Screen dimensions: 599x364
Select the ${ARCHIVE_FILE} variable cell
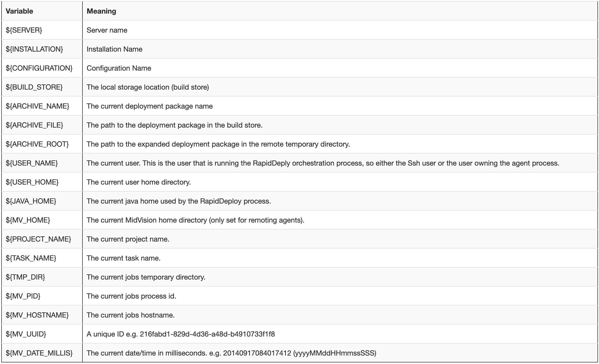point(42,125)
